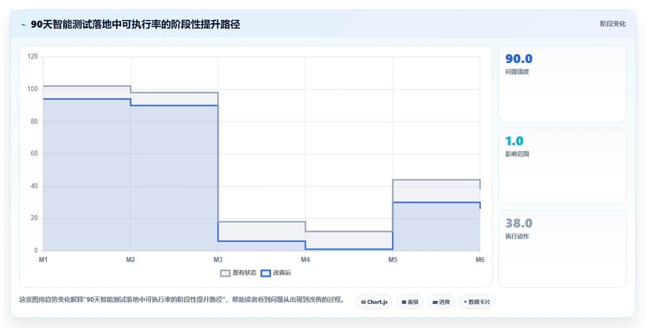Click the M5 x-axis label
The height and width of the screenshot is (328, 646).
click(x=392, y=260)
